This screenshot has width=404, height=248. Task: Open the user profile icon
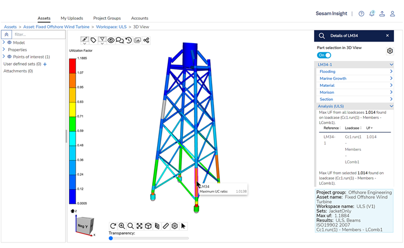coord(392,13)
